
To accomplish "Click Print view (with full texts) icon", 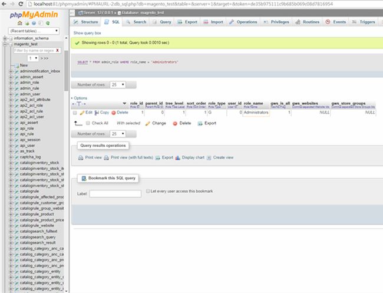I will (106, 157).
